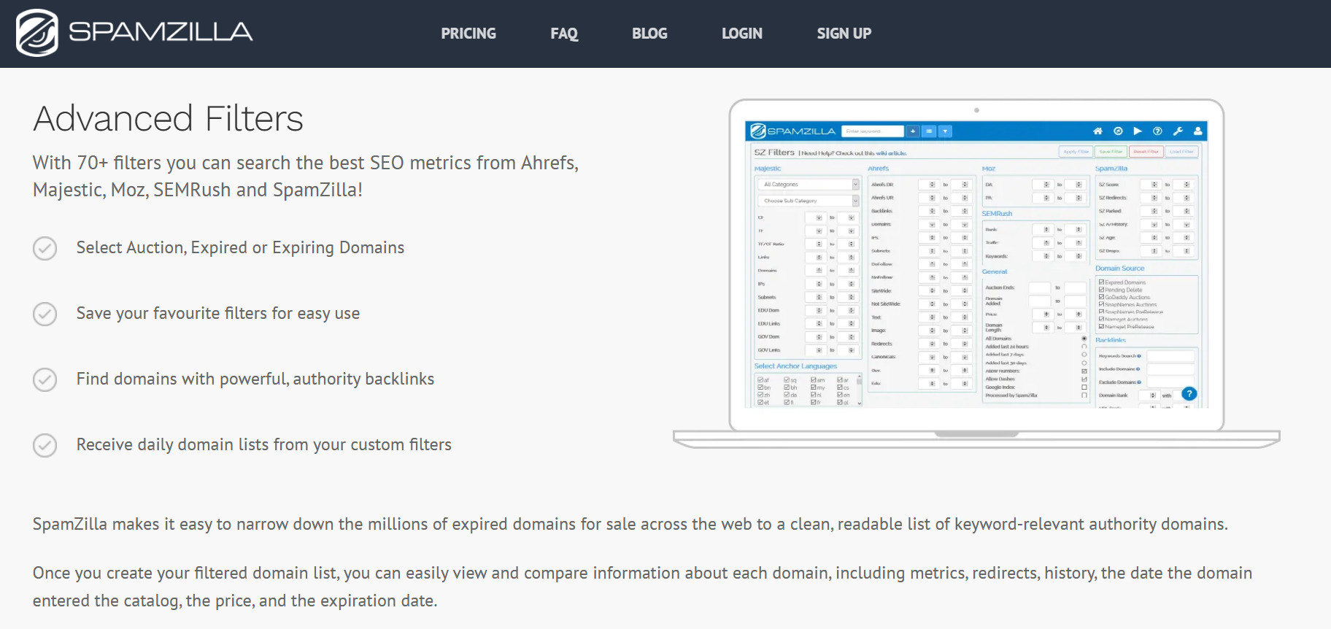The width and height of the screenshot is (1331, 629).
Task: Click the blue plus button beside keyword box
Action: 912,131
